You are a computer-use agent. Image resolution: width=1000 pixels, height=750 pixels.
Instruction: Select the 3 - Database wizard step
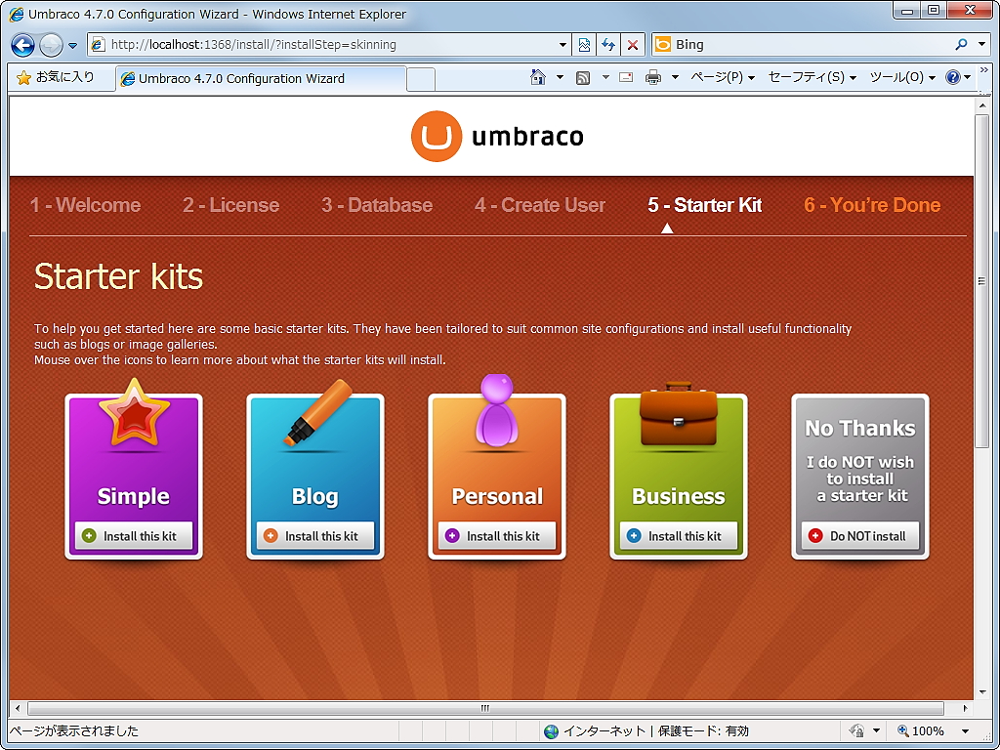pyautogui.click(x=377, y=205)
